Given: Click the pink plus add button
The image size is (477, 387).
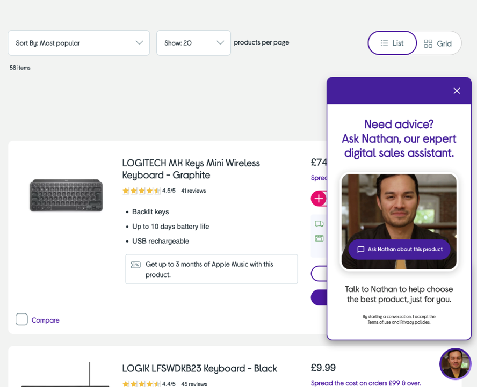Looking at the screenshot, I should (319, 199).
